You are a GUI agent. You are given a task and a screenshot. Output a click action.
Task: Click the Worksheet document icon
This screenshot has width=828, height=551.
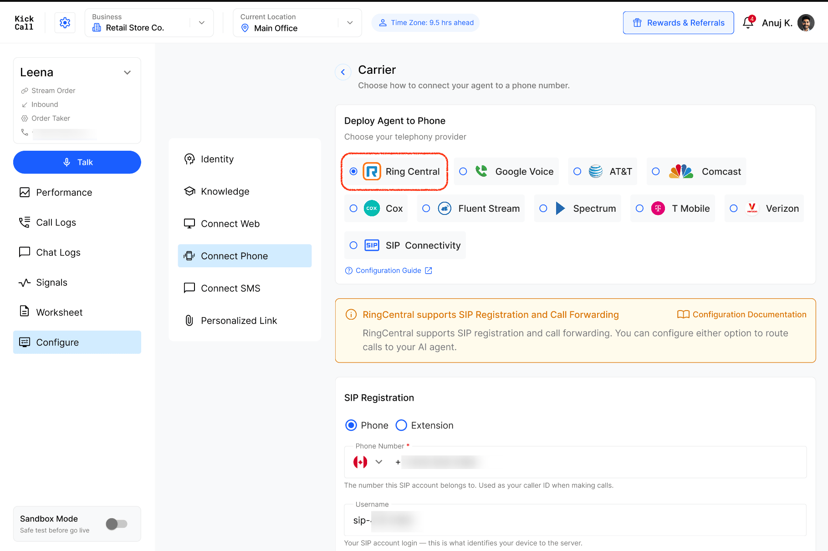[x=25, y=312]
